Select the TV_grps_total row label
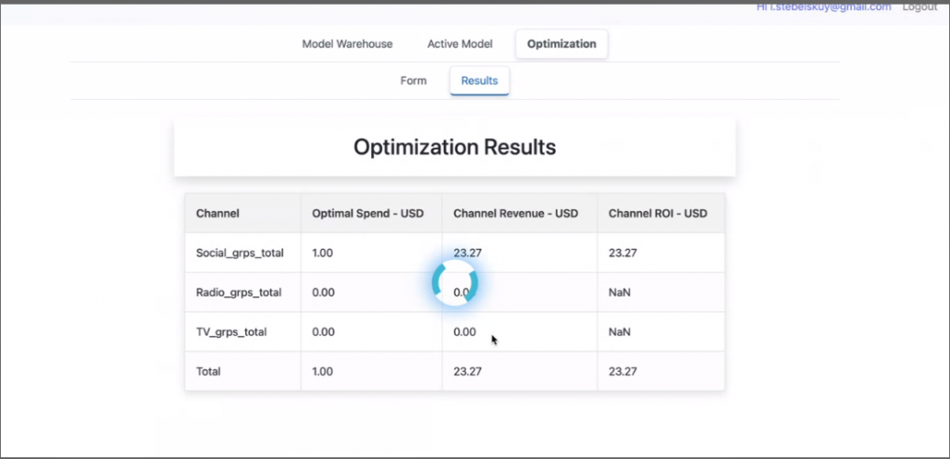The width and height of the screenshot is (950, 459). pyautogui.click(x=232, y=332)
